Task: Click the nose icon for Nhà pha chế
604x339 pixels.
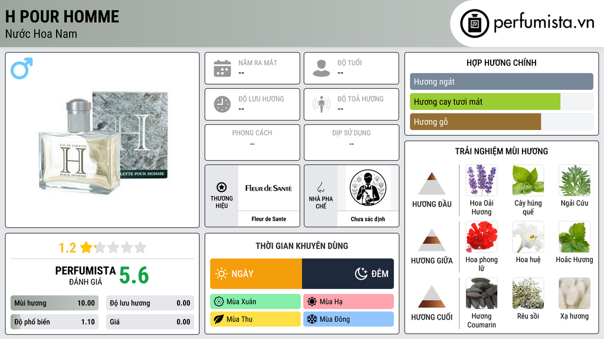Action: click(320, 187)
